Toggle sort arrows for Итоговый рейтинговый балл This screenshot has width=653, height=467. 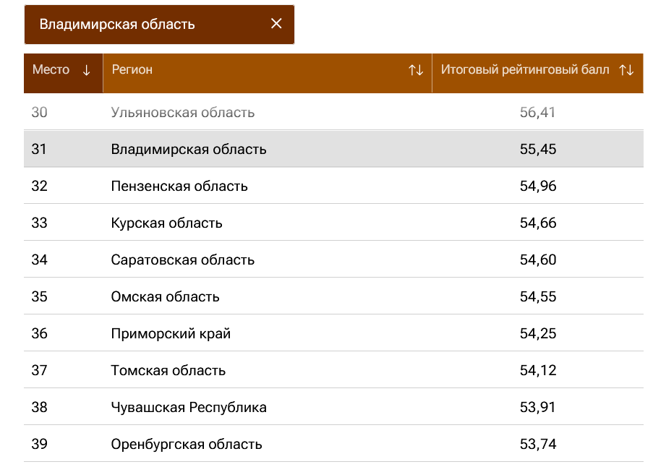[x=626, y=70]
